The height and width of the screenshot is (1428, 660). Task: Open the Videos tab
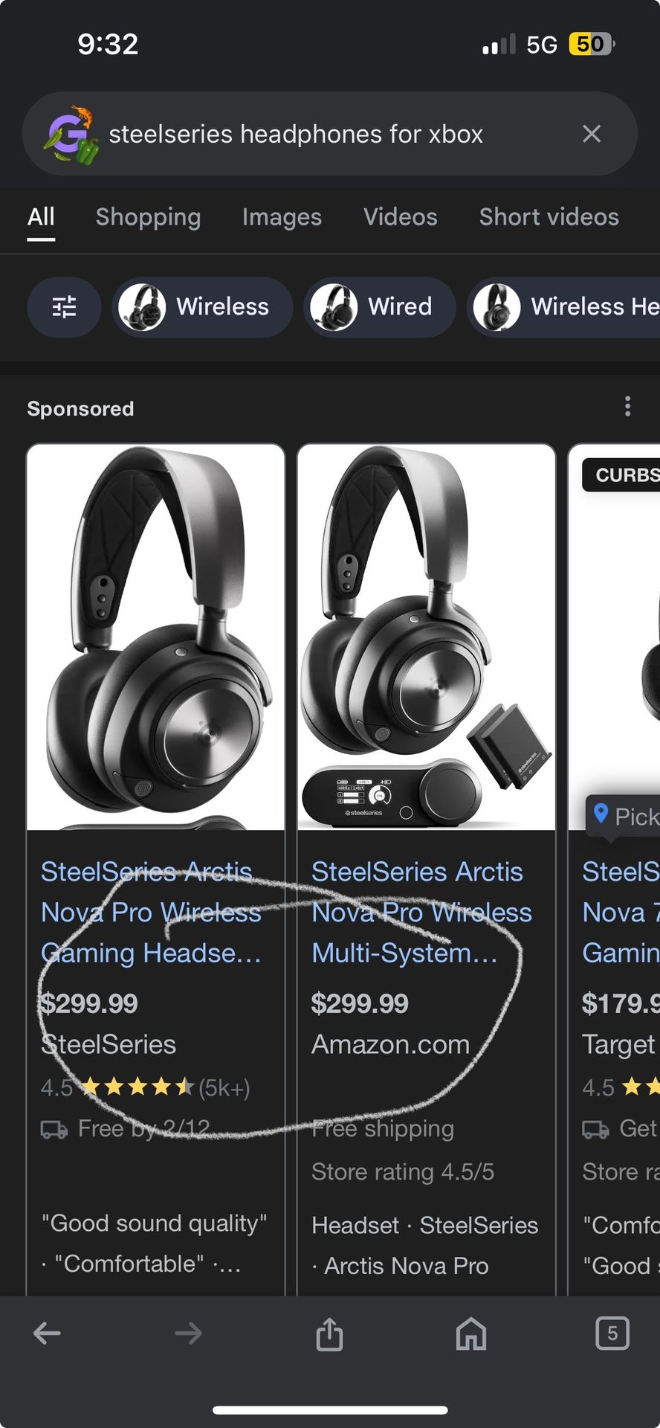[x=400, y=217]
